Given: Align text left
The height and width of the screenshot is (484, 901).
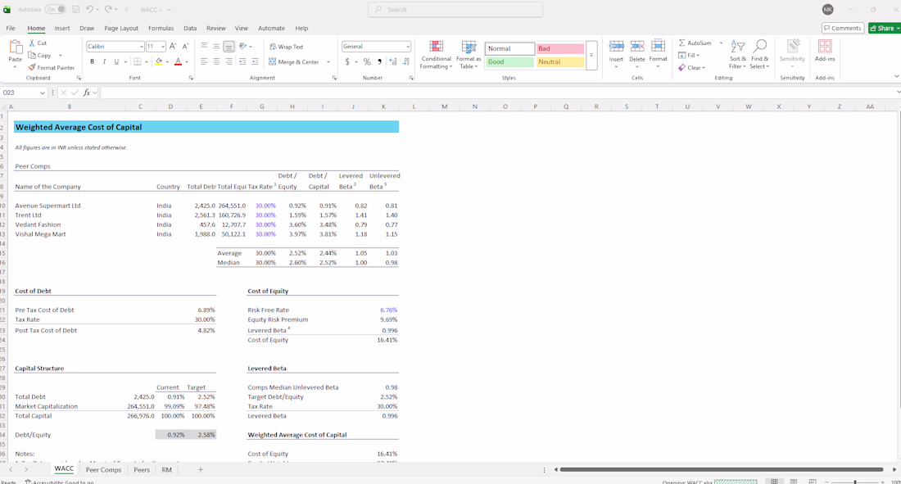Looking at the screenshot, I should click(204, 61).
